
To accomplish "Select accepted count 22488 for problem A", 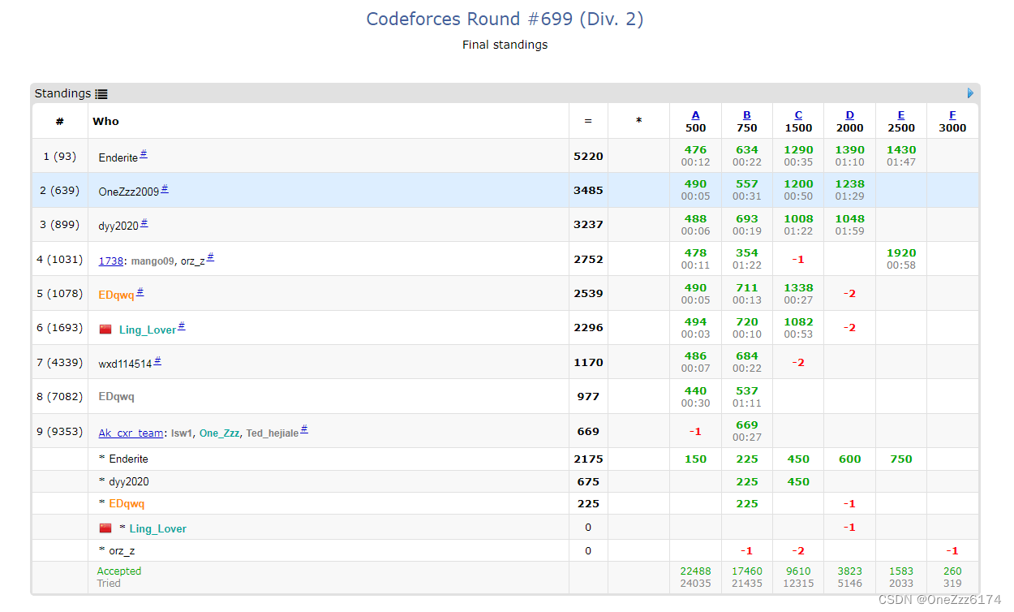I will (x=695, y=571).
